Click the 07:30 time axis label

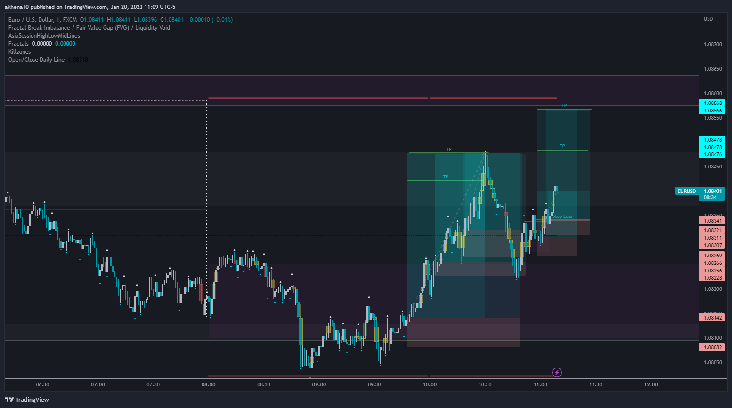click(153, 384)
